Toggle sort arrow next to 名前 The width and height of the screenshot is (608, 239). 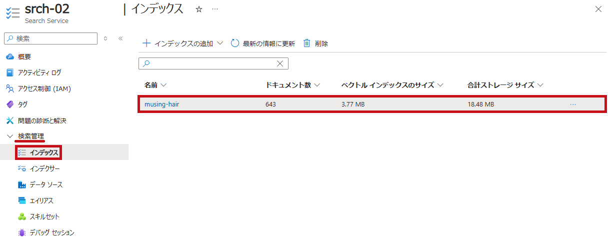(x=163, y=85)
